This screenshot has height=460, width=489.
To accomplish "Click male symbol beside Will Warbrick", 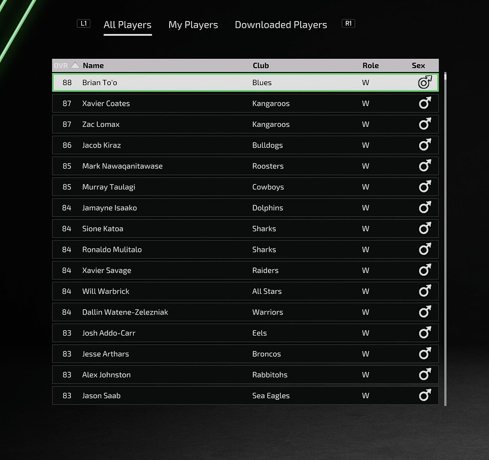I will coord(425,291).
